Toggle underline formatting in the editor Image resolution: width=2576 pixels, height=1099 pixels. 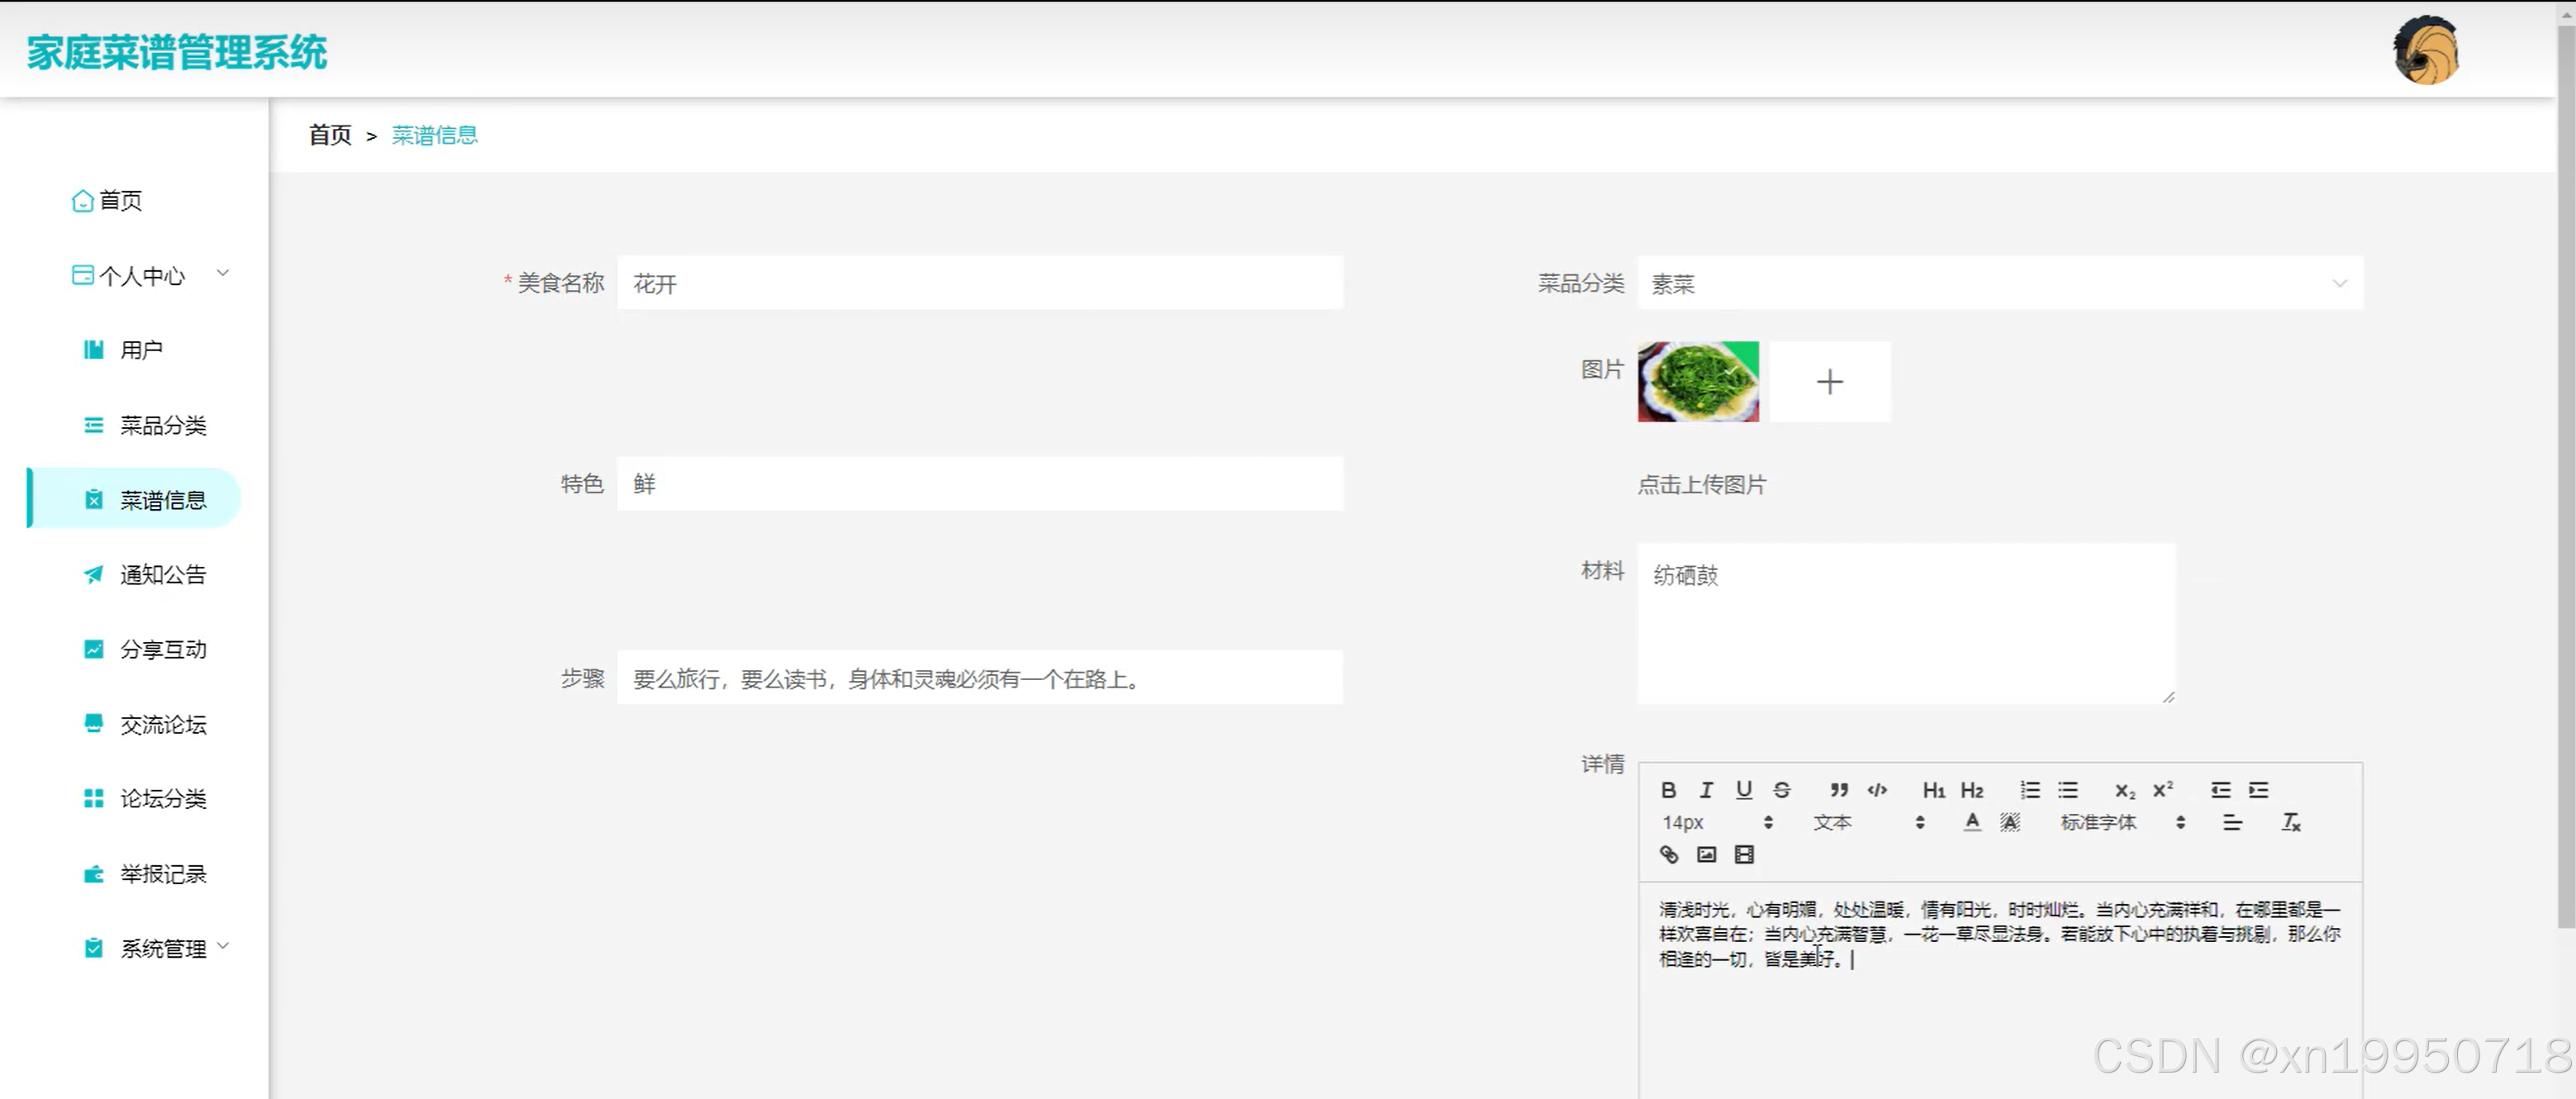[1744, 790]
